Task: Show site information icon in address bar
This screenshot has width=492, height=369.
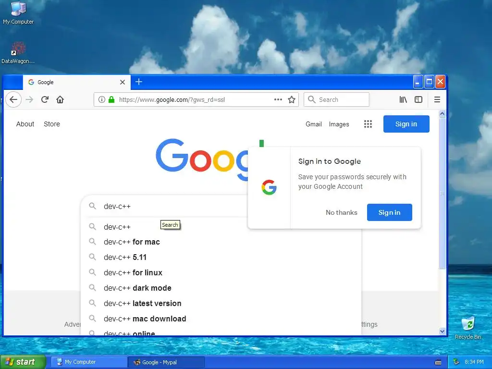Action: point(101,99)
